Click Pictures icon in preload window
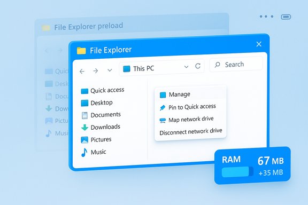This screenshot has height=205, width=308. click(49, 121)
